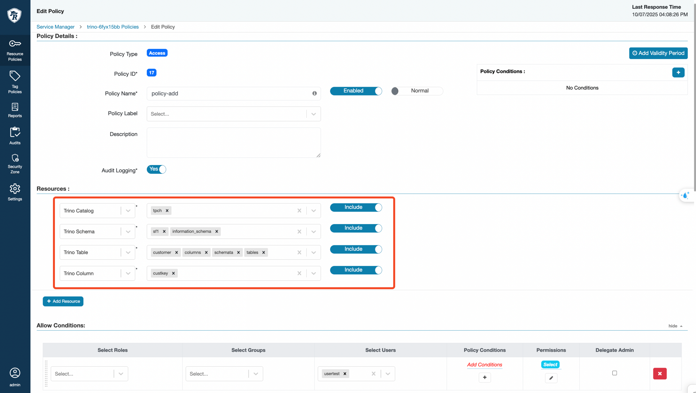696x393 pixels.
Task: Go to the Reports page
Action: point(15,110)
